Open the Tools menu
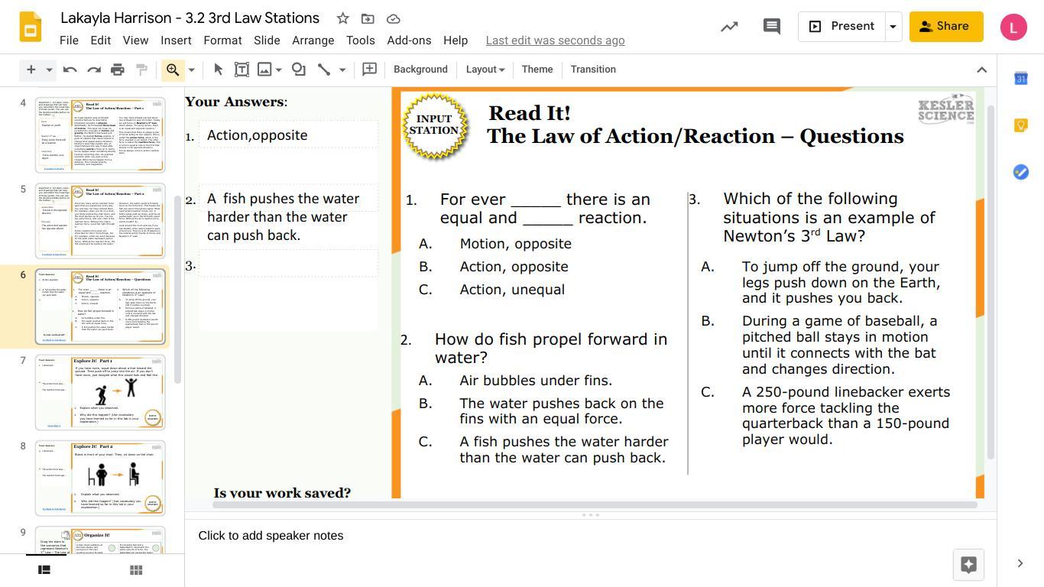The height and width of the screenshot is (587, 1044). coord(360,41)
